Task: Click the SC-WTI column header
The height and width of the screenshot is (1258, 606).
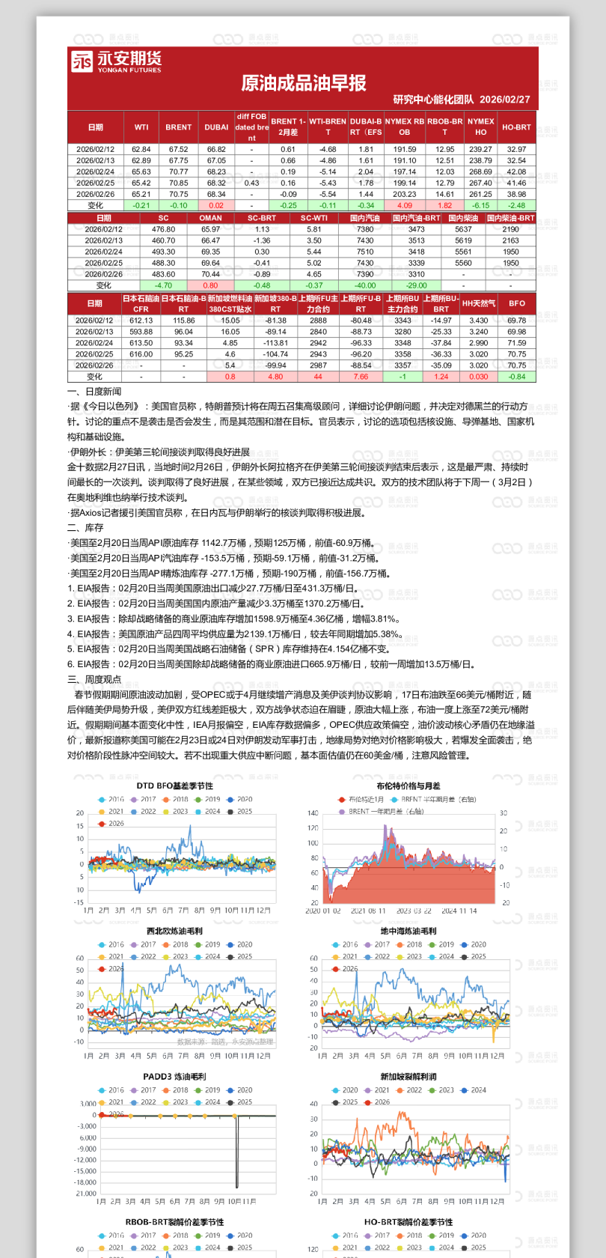Action: [314, 218]
